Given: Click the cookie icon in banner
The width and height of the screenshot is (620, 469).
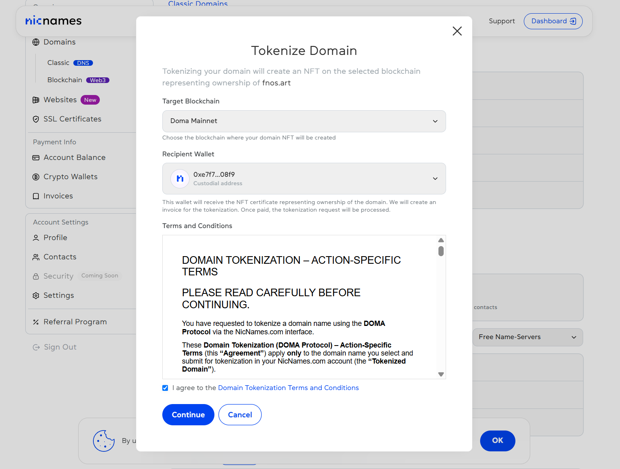Looking at the screenshot, I should click(x=104, y=441).
